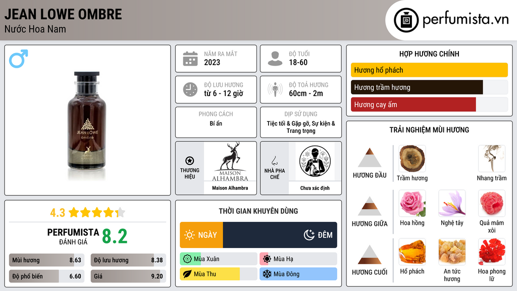Click the Mùa Hạ season bar
Screen dimensions: 517x291
(x=298, y=259)
